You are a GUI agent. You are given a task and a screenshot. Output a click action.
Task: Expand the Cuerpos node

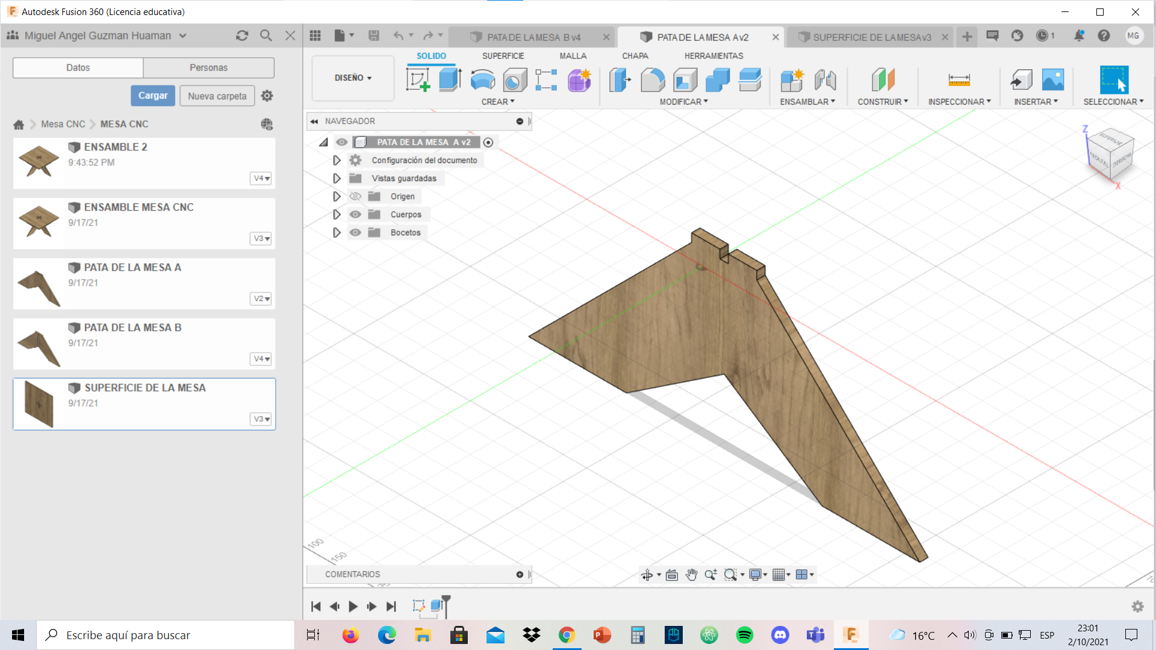tap(337, 214)
